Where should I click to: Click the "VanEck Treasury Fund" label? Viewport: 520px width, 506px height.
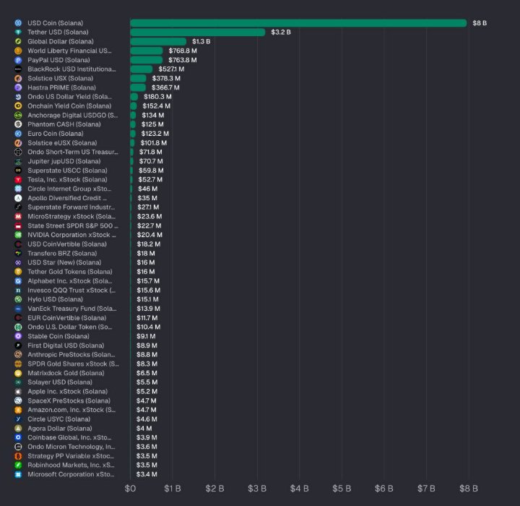72,309
